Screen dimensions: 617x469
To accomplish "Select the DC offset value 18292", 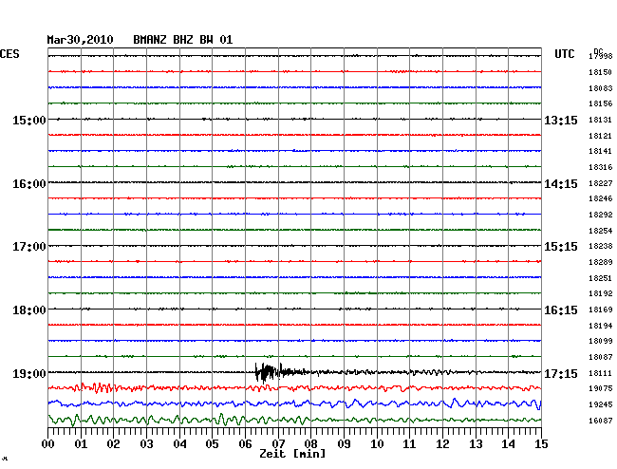I will coord(601,215).
